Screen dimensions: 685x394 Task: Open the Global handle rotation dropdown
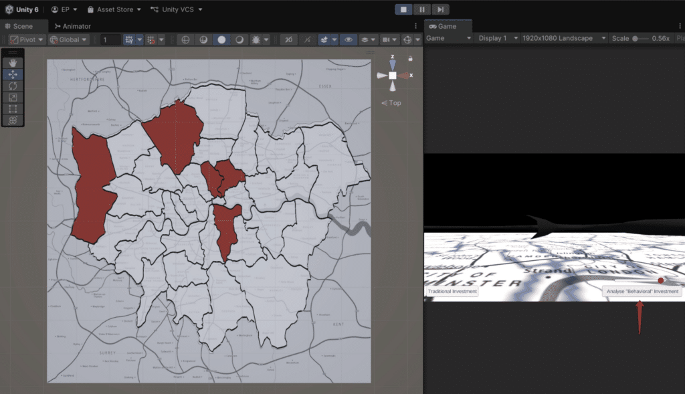point(68,40)
